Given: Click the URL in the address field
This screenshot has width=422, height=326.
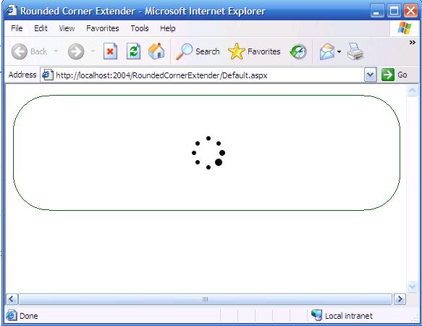Looking at the screenshot, I should point(161,75).
